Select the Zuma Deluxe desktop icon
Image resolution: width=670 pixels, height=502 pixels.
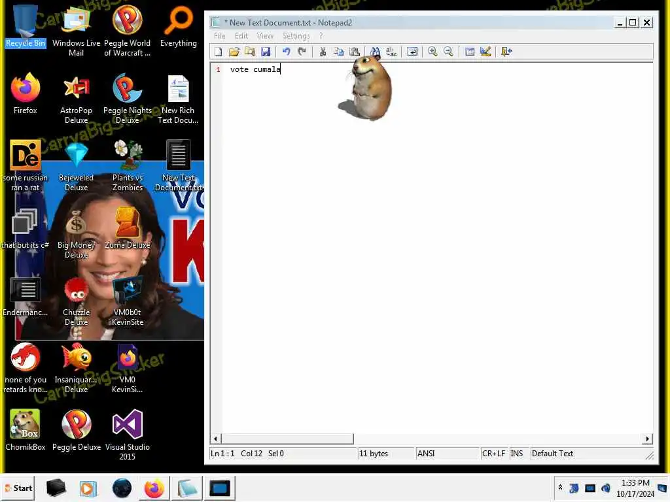coord(128,229)
